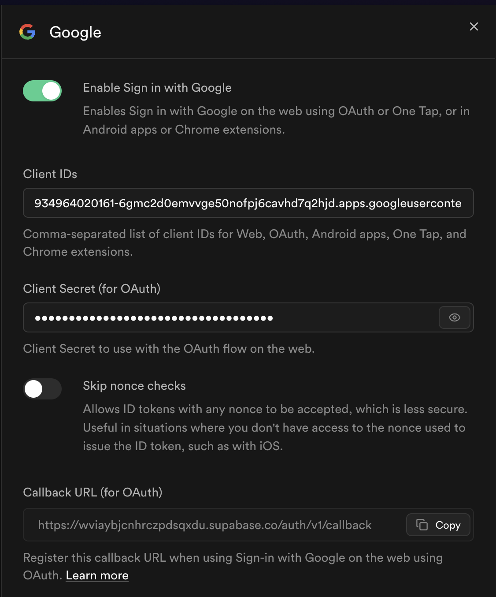Copy the Callback URL
Screen dimensions: 496x597
[438, 525]
